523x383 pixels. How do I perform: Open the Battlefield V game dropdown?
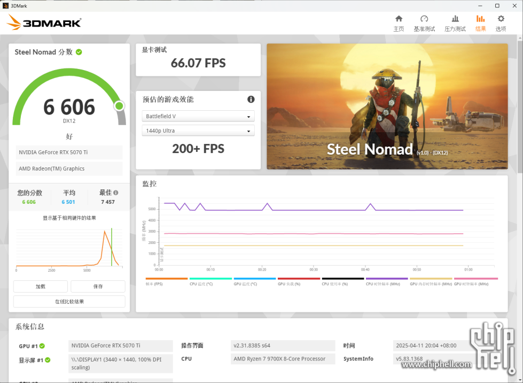[x=198, y=116]
